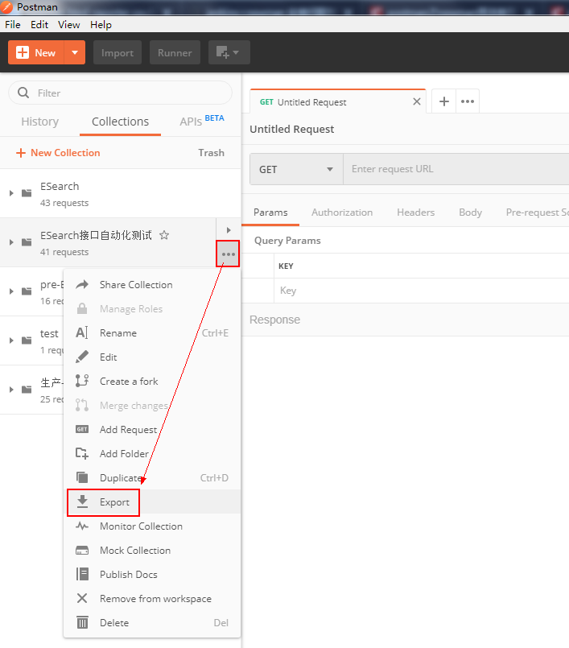Click the Postman logo in title bar
569x648 pixels.
(6, 6)
